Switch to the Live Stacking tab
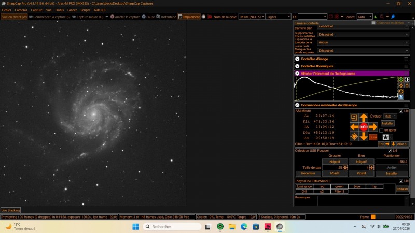The width and height of the screenshot is (415, 233). click(10, 210)
